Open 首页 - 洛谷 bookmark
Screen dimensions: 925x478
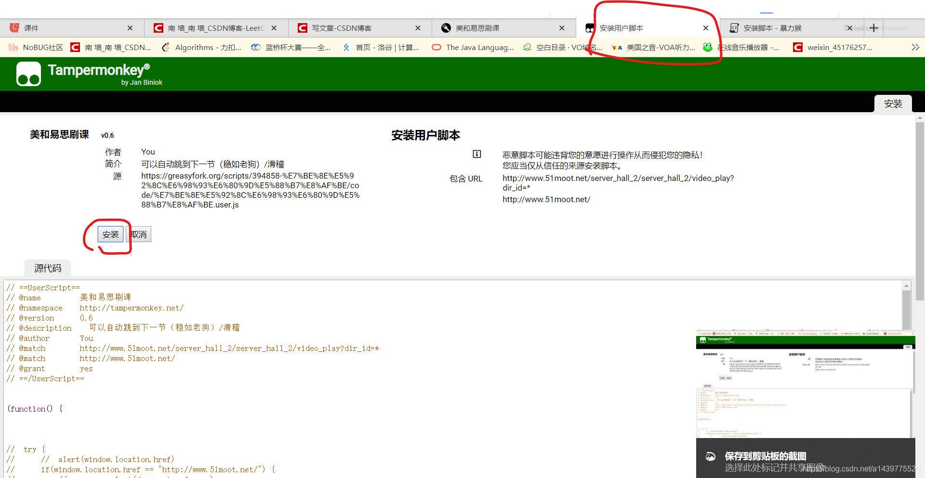coord(381,47)
